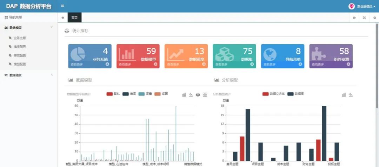
Task: Switch 数据模型 chart to bar view
Action: pyautogui.click(x=184, y=95)
